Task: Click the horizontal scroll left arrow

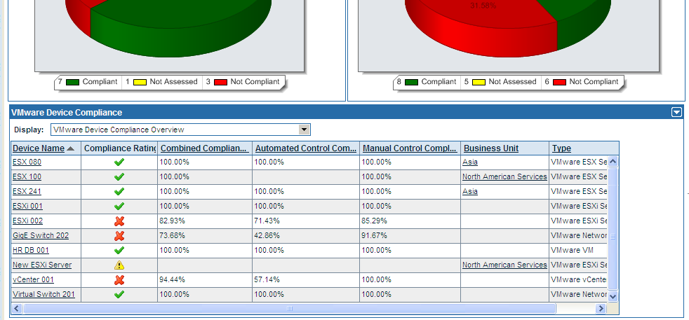Action: [16, 309]
